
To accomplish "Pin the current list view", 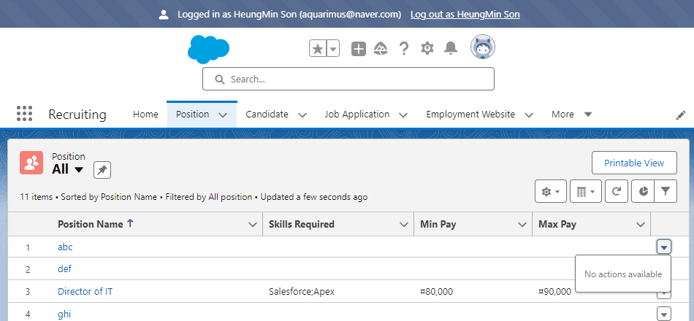I will coord(102,170).
